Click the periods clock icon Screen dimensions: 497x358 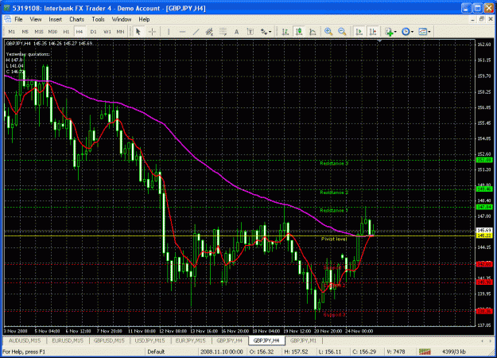click(x=406, y=32)
